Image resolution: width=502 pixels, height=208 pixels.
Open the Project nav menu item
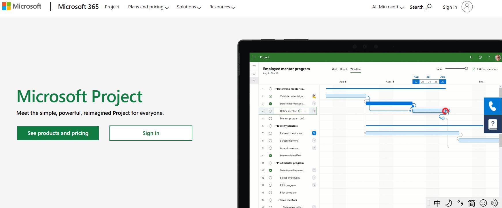pos(112,7)
